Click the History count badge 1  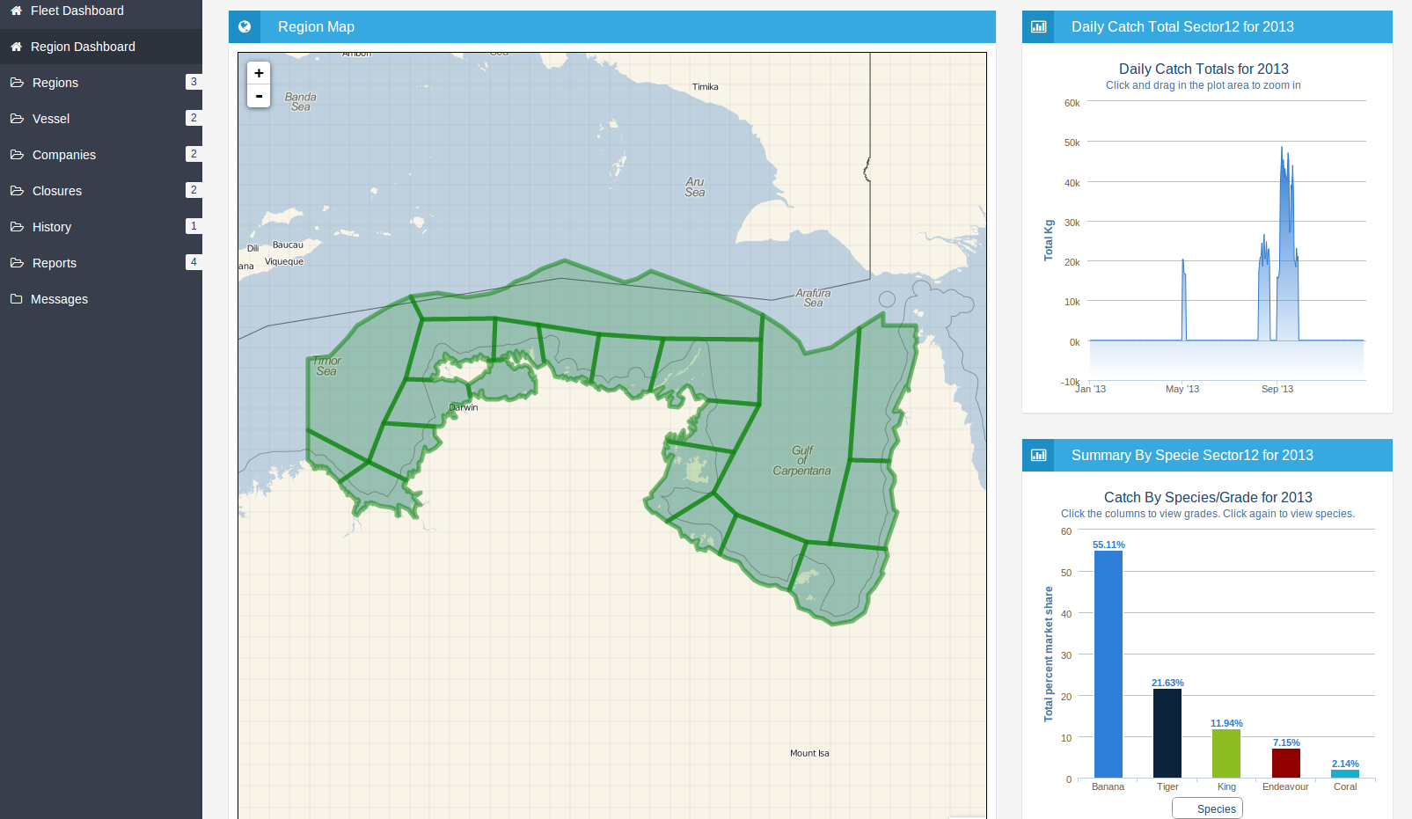click(x=194, y=226)
